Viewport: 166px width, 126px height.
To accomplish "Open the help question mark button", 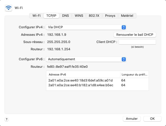I will (7, 119).
